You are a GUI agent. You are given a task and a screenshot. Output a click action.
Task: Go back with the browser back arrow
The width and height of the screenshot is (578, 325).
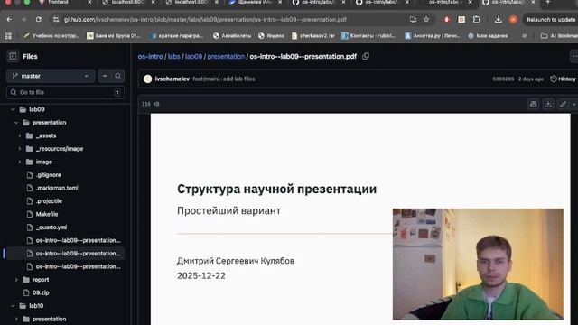click(9, 20)
